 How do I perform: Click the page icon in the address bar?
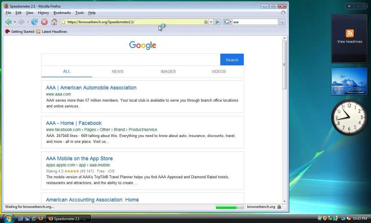pyautogui.click(x=63, y=22)
